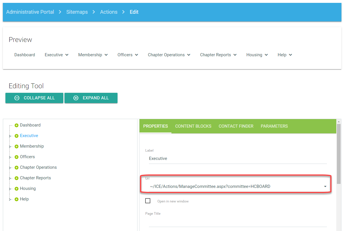Open the Url dropdown arrow

325,186
